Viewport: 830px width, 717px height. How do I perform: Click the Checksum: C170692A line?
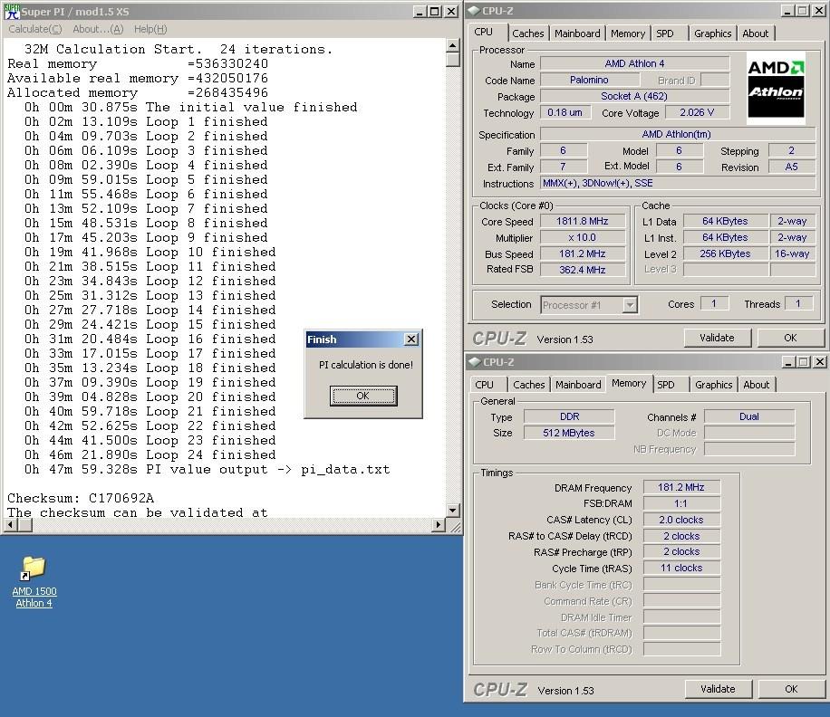click(x=81, y=498)
